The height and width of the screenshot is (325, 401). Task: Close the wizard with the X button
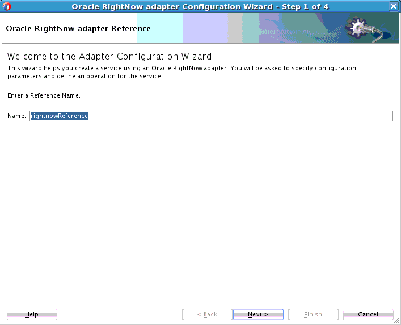pos(393,6)
